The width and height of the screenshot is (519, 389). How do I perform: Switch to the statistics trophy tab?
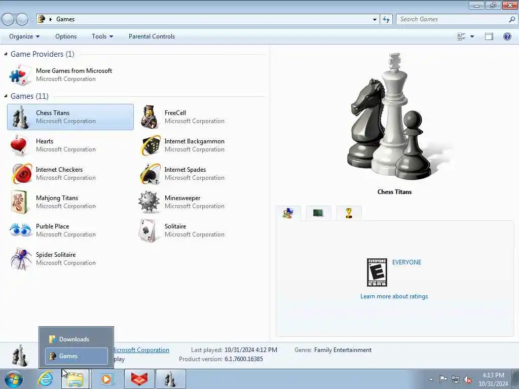coord(349,213)
